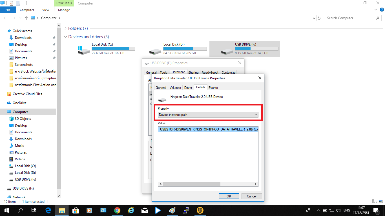
Task: Open the Microsoft Store taskbar icon
Action: coord(76,210)
